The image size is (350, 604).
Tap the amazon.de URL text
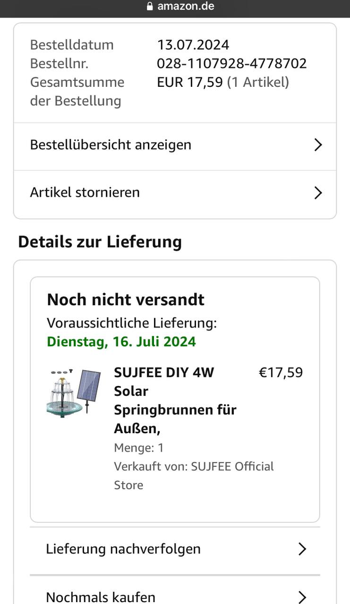186,7
